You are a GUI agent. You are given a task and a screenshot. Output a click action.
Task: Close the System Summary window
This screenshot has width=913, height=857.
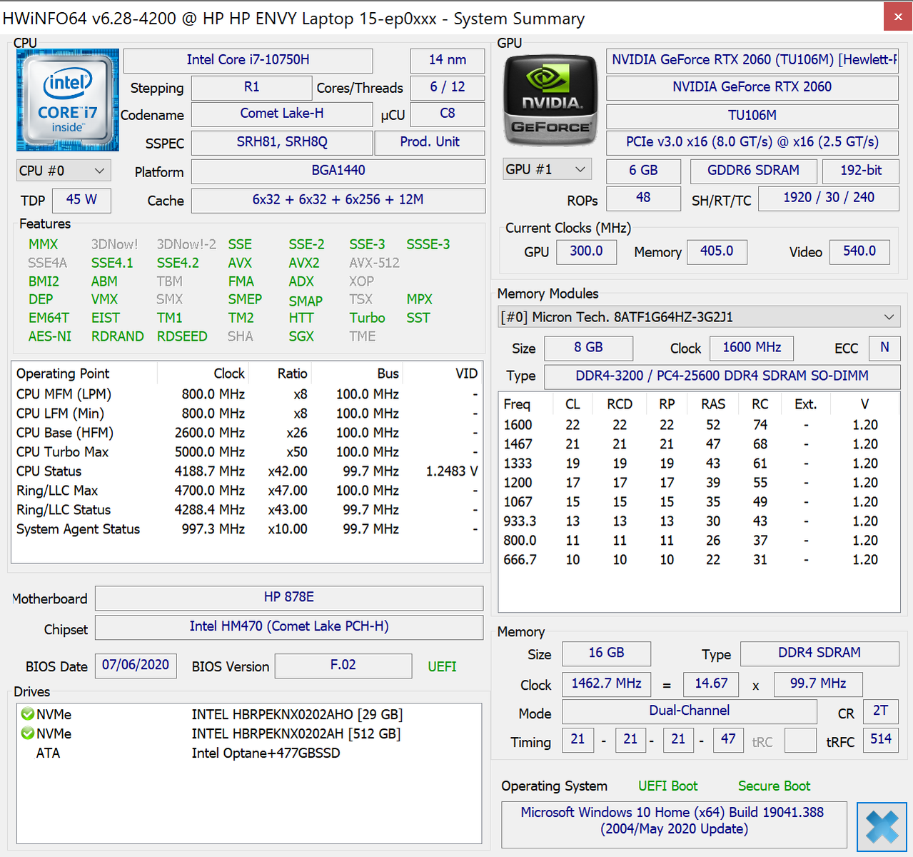tap(897, 17)
